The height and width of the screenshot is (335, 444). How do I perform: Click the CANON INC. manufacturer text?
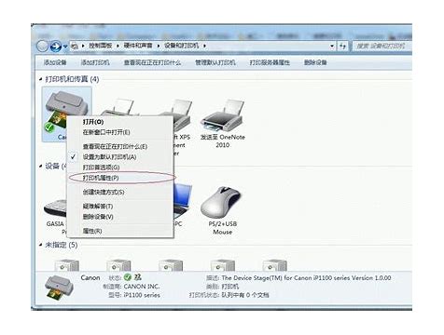142,287
